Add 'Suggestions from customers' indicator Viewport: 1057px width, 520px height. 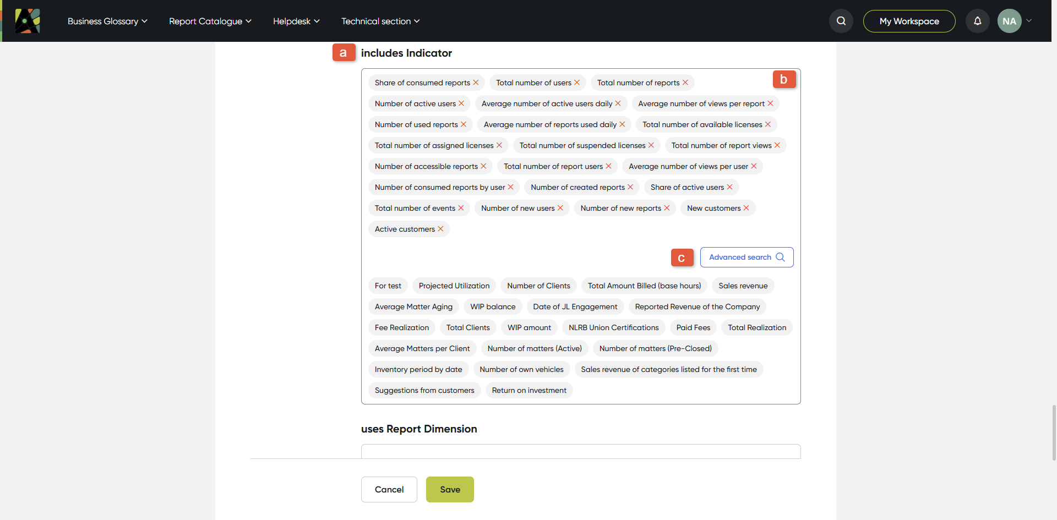click(424, 390)
